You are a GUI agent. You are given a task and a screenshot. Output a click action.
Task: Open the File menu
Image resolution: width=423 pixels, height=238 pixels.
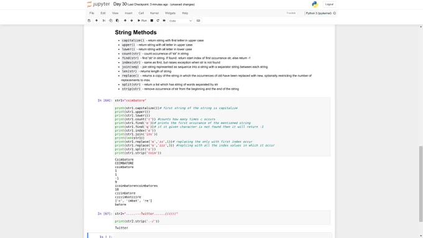point(91,13)
